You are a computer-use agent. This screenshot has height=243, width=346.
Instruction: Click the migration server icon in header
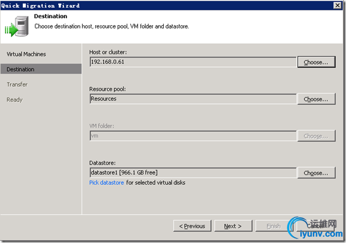point(17,26)
